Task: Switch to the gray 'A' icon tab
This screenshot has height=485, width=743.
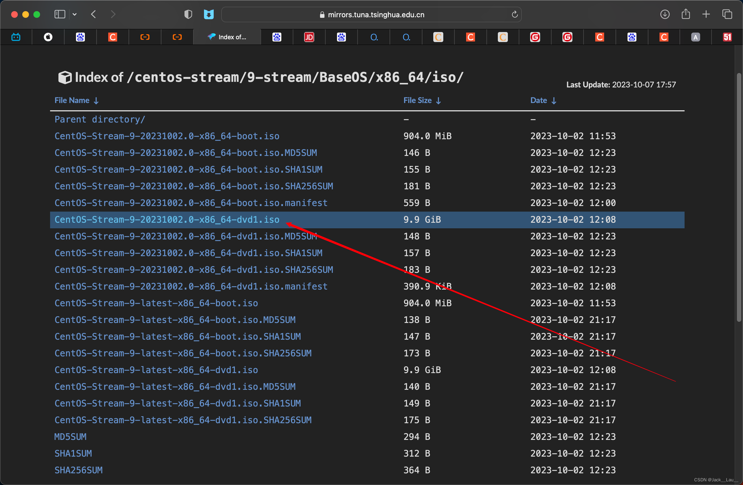Action: point(695,37)
